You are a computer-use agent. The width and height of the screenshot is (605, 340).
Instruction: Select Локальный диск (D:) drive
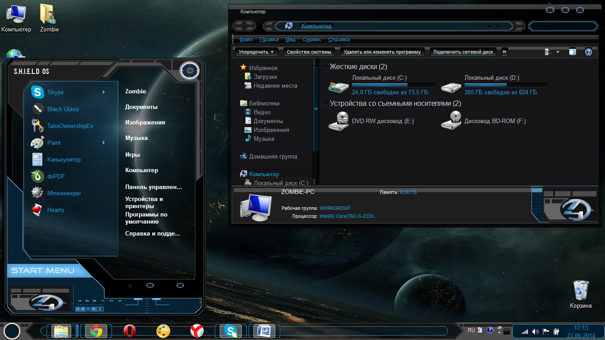[x=494, y=85]
